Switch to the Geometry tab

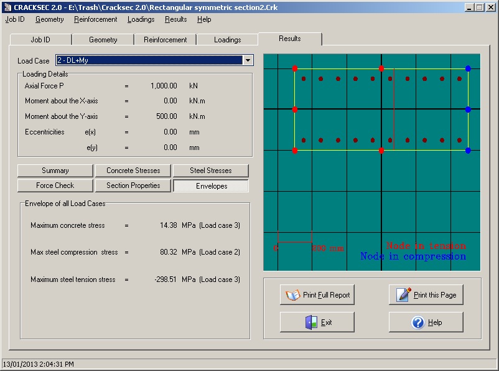coord(103,40)
